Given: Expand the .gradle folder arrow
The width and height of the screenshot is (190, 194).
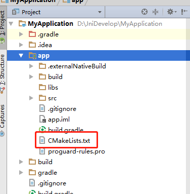Looking at the screenshot, I should point(21,34).
